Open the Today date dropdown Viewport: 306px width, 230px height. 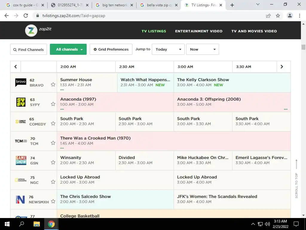click(168, 49)
